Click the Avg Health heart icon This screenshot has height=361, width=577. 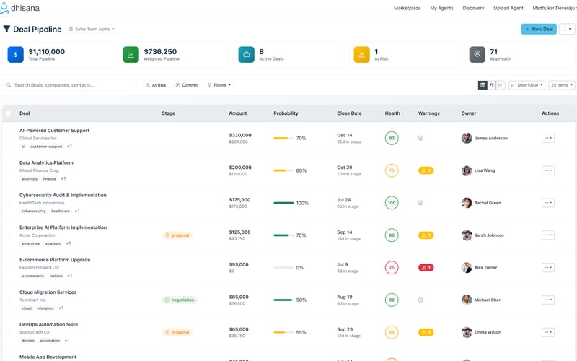(x=477, y=55)
